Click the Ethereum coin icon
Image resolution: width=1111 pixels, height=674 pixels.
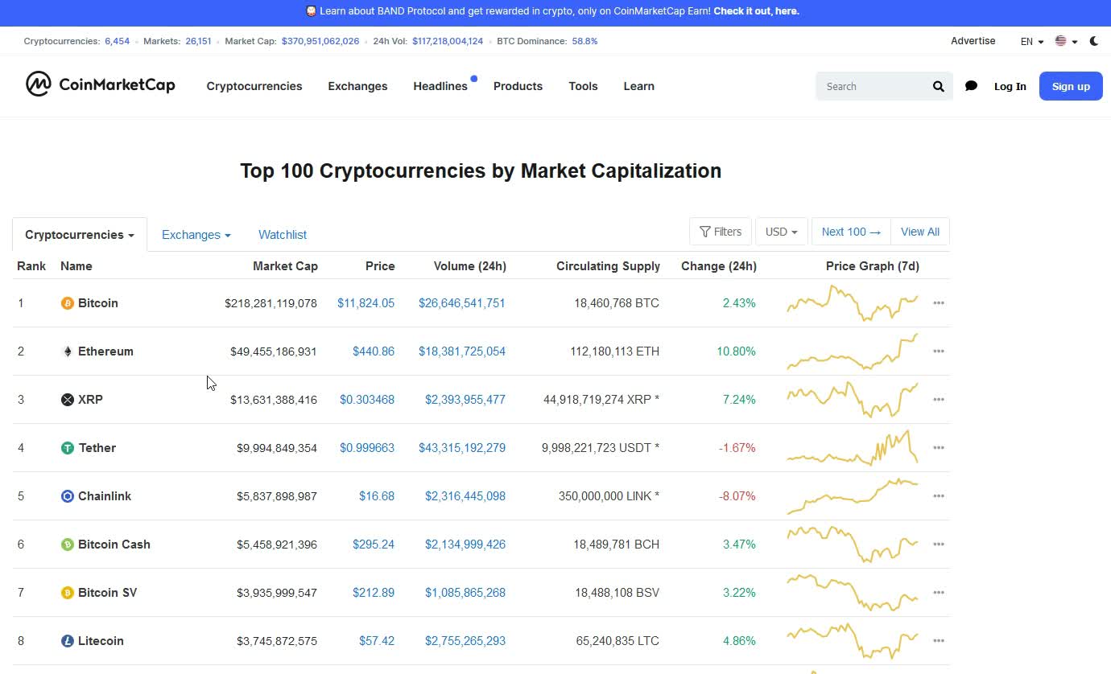tap(68, 351)
